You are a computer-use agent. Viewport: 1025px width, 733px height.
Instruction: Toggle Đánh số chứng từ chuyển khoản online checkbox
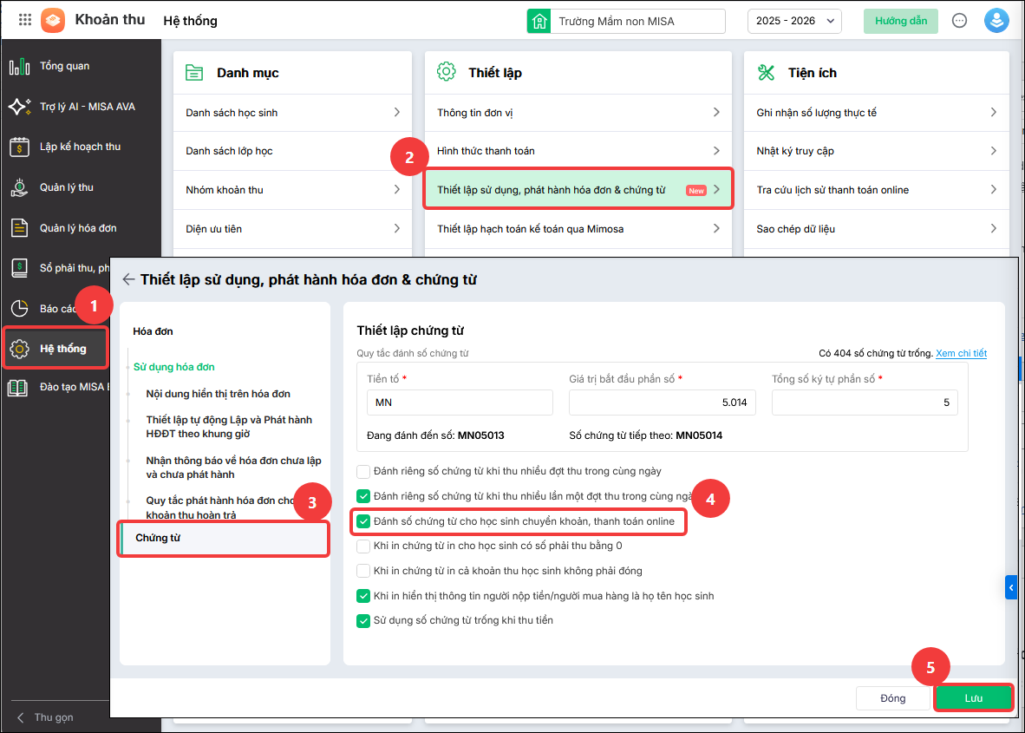(x=362, y=521)
